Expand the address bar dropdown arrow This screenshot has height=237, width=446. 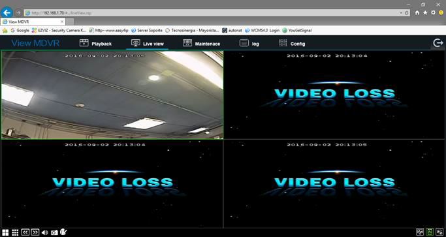pyautogui.click(x=401, y=13)
